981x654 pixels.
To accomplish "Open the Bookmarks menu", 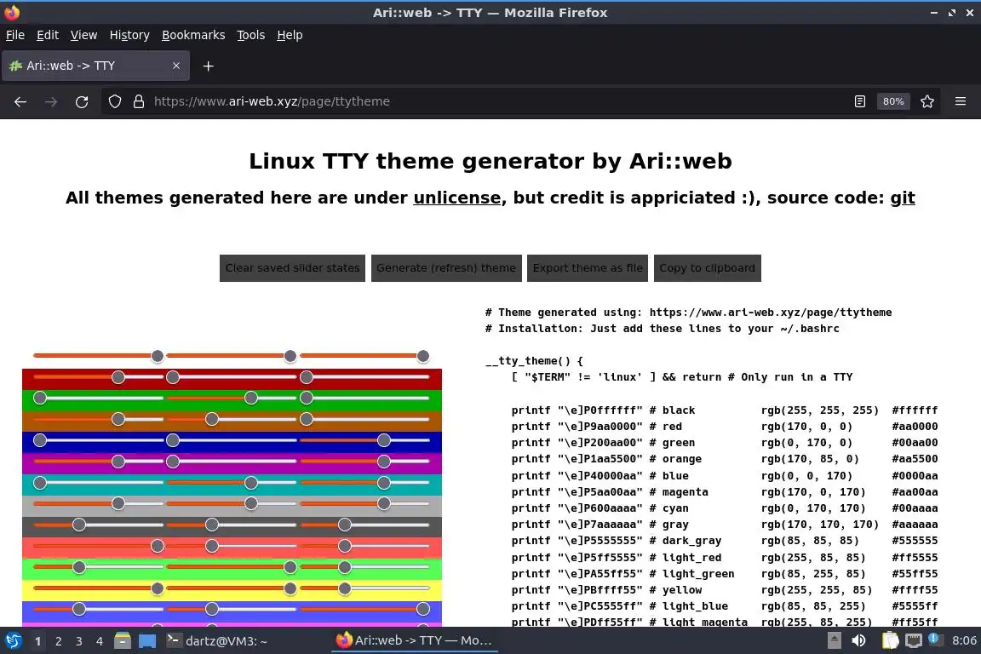I will tap(193, 35).
